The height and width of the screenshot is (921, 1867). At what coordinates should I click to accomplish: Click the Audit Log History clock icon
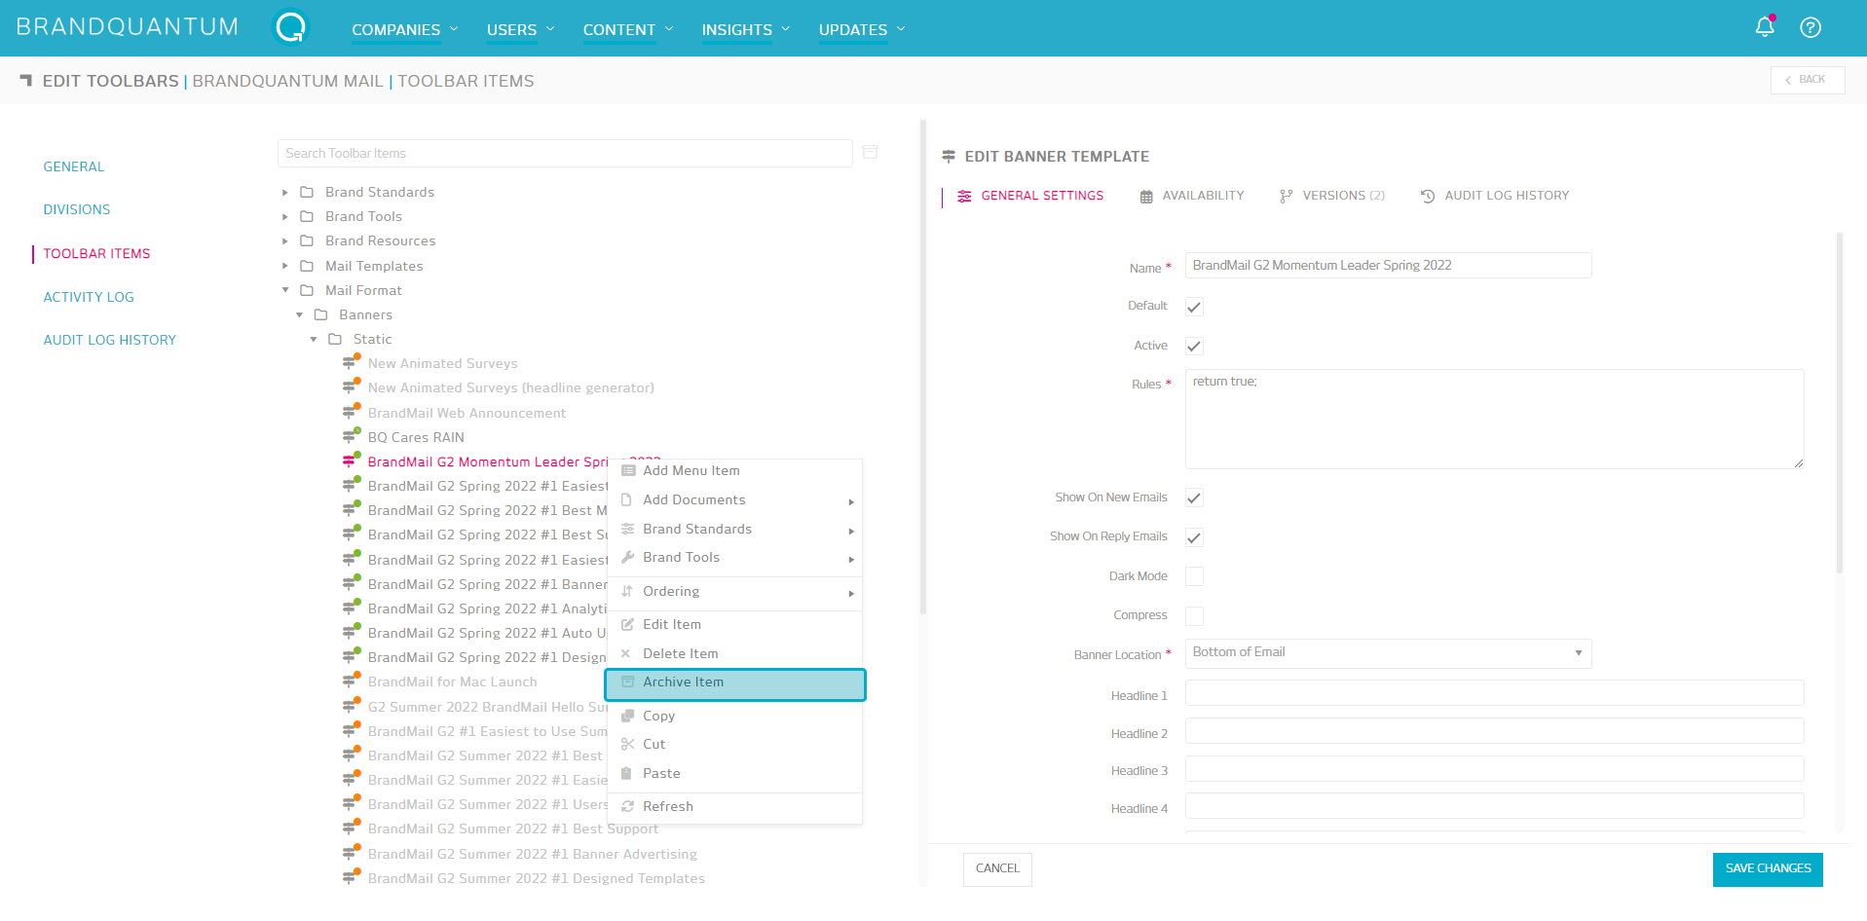click(x=1428, y=196)
